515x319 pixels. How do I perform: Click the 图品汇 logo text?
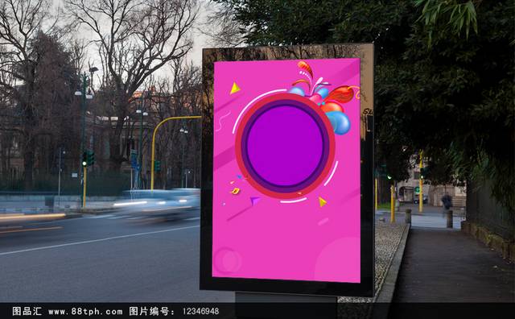(x=27, y=311)
